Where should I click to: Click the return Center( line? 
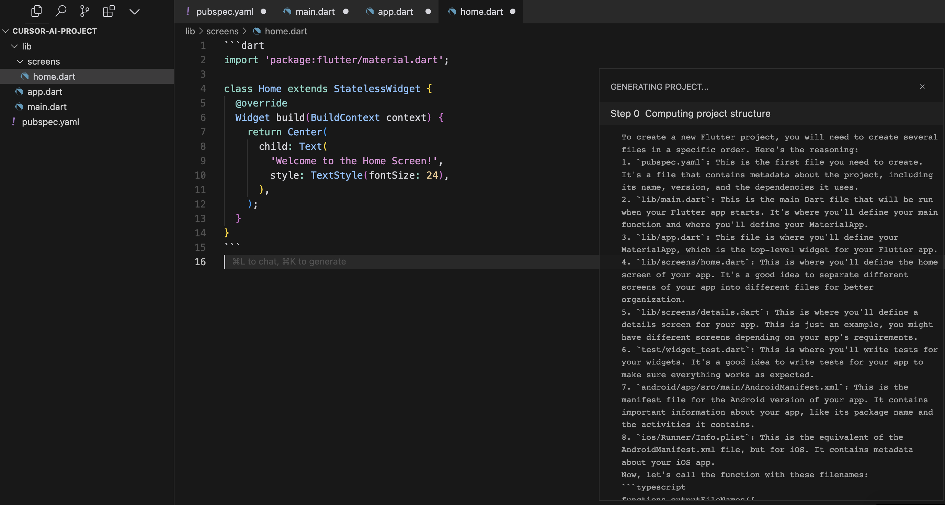click(x=287, y=132)
